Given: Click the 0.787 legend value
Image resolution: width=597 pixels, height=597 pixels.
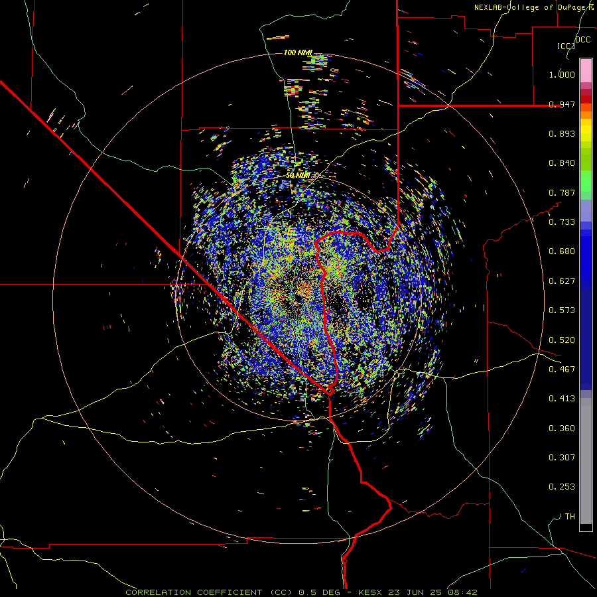Looking at the screenshot, I should pos(562,192).
